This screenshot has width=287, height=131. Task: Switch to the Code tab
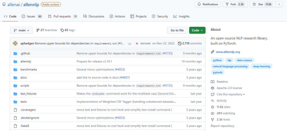pyautogui.click(x=10, y=16)
